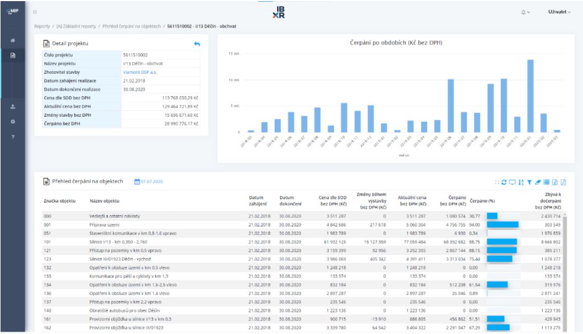Click the A-Z sort icon above table
The image size is (583, 334).
coord(521,182)
